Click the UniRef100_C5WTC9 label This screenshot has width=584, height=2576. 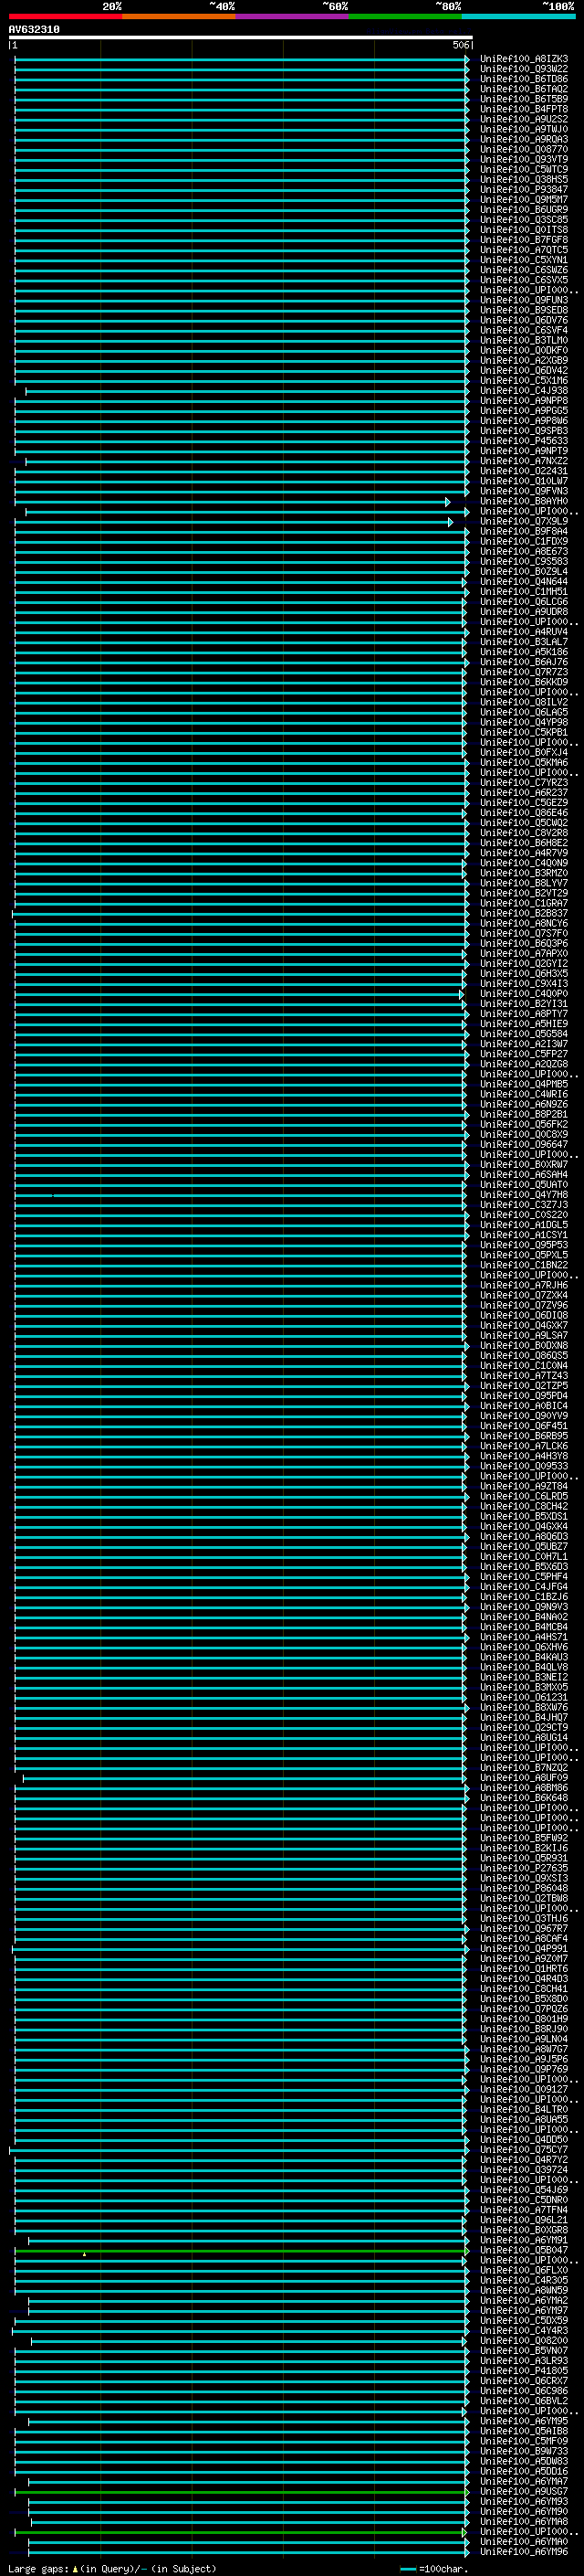tap(523, 169)
